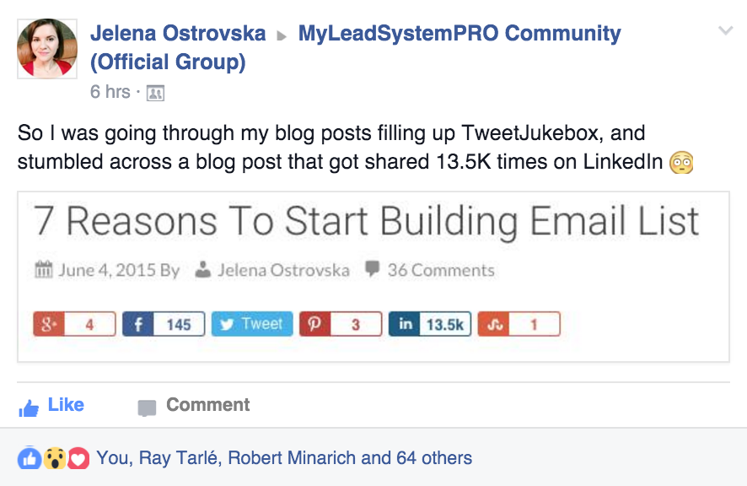
Task: Click the Pinterest share icon
Action: [314, 324]
